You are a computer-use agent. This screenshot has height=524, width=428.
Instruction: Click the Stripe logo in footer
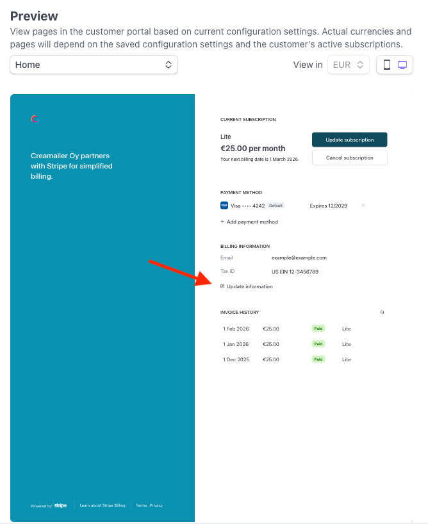[x=60, y=505]
